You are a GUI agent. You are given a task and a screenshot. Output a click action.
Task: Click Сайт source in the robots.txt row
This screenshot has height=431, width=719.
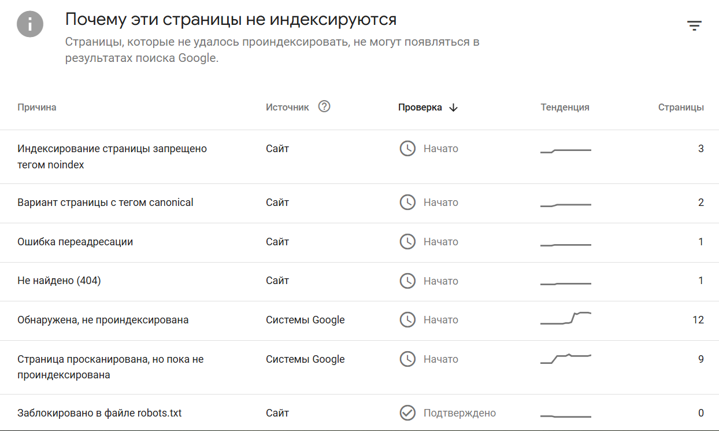click(x=277, y=413)
